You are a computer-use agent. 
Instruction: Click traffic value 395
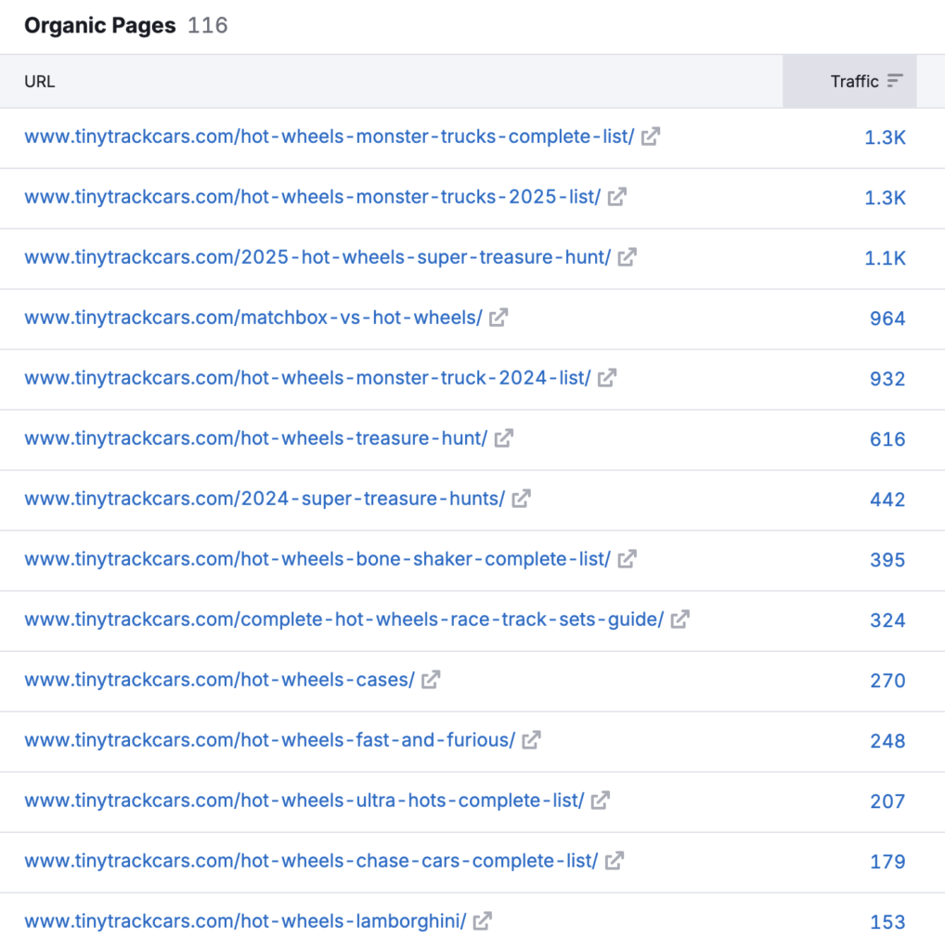pos(887,560)
